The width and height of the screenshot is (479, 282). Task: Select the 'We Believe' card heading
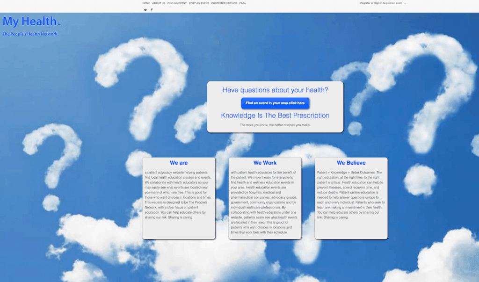pyautogui.click(x=351, y=163)
